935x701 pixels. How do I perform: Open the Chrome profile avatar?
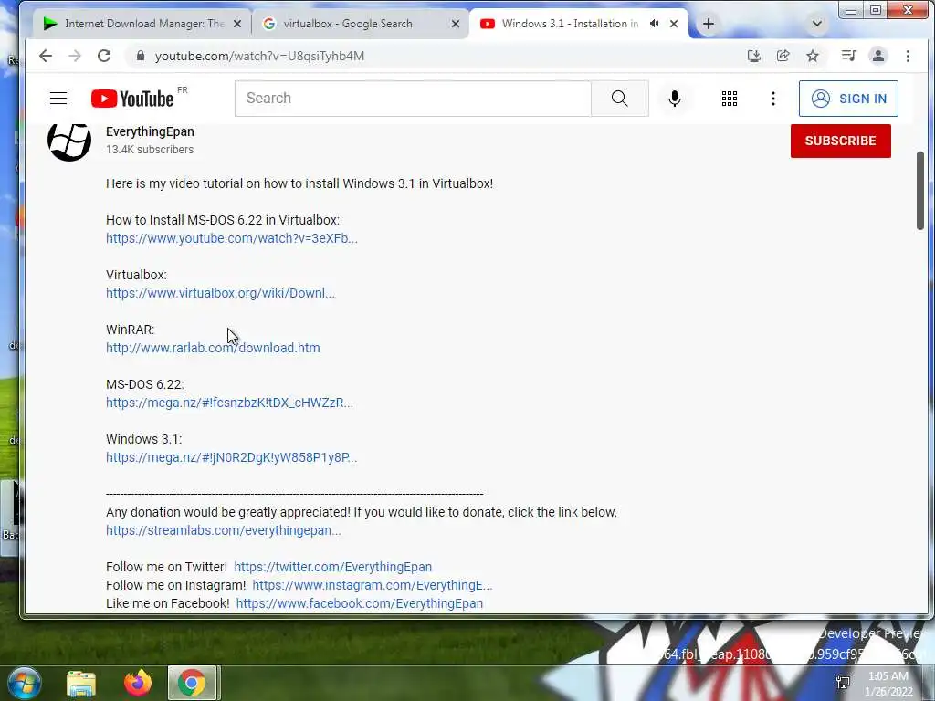[x=878, y=56]
